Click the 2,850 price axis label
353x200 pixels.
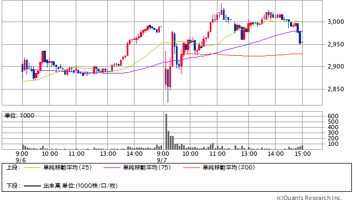point(336,89)
